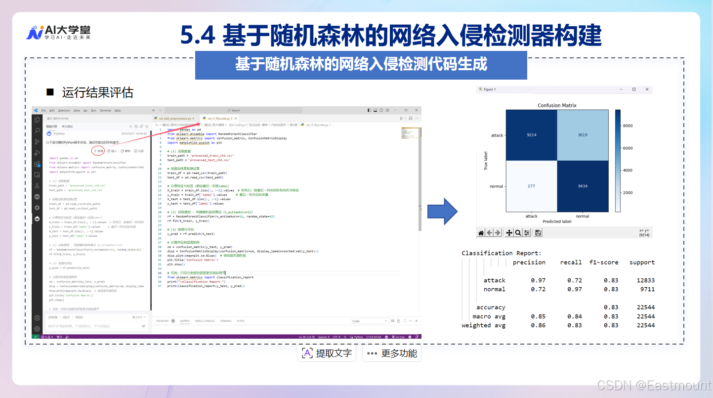Expand Run Python File dropdown arrow
Image resolution: width=713 pixels, height=398 pixels.
(406, 118)
